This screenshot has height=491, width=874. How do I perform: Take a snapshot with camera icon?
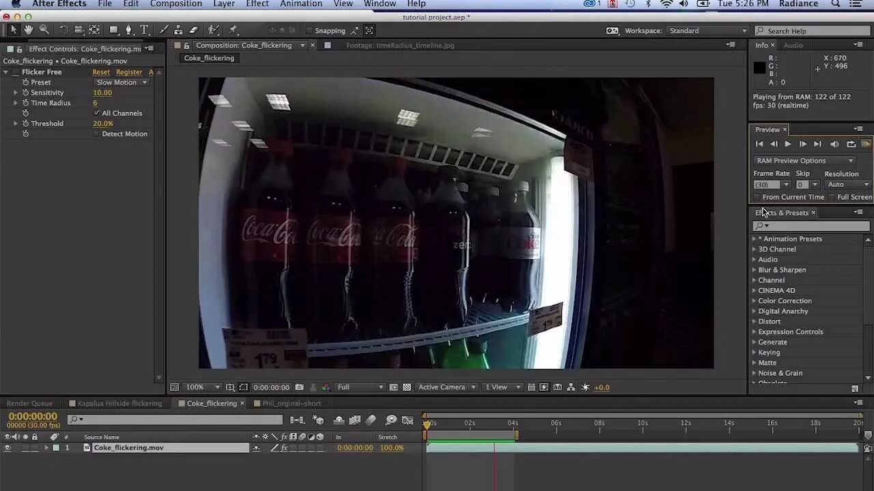coord(299,387)
